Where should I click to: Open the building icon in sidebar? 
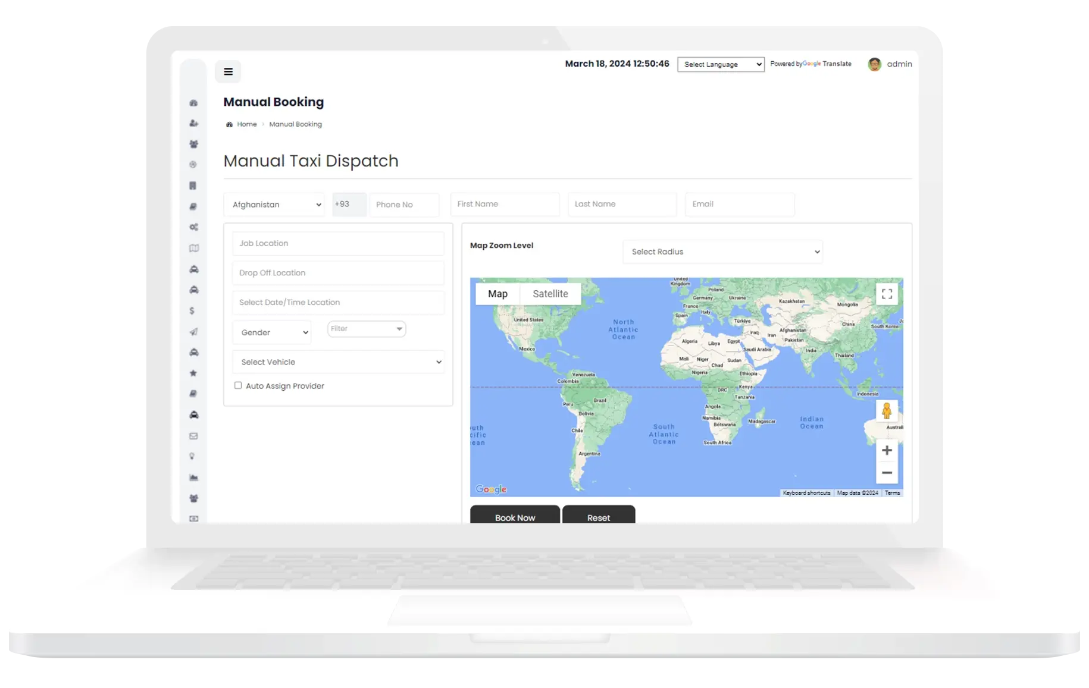pos(193,186)
